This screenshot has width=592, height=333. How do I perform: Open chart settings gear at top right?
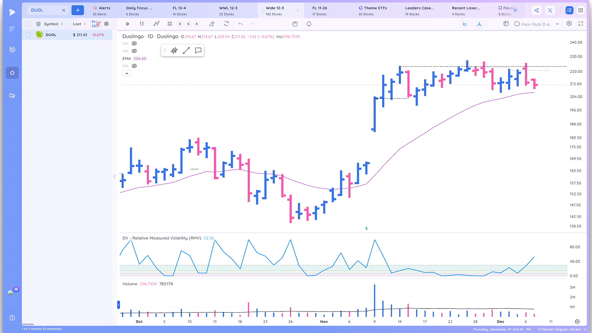pos(569,24)
